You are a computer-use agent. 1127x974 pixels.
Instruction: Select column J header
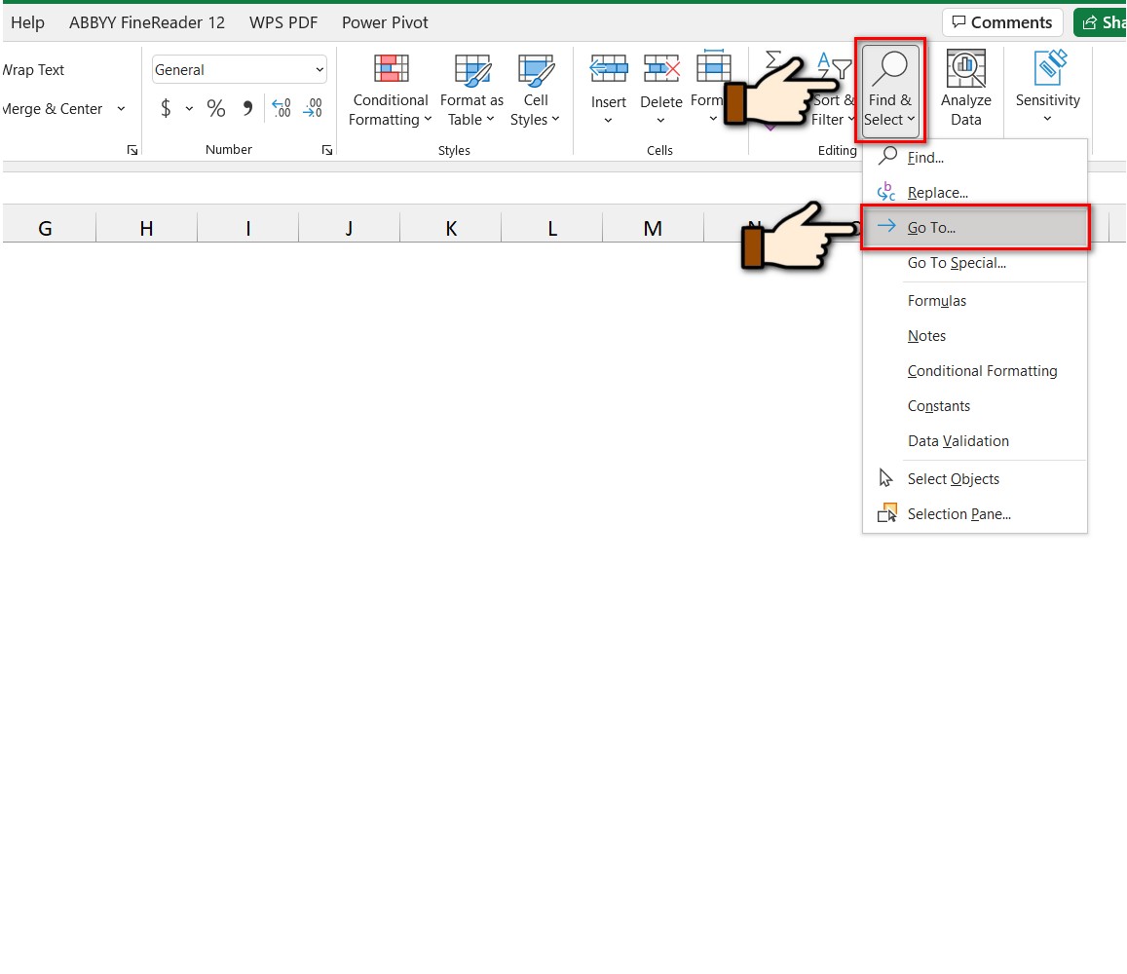(x=349, y=229)
